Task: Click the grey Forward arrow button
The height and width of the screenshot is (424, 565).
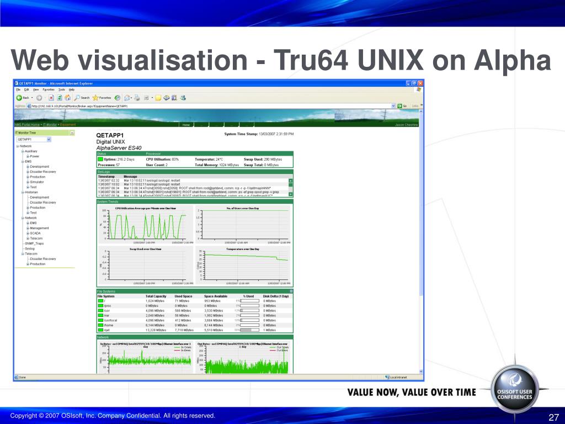Action: (x=39, y=98)
